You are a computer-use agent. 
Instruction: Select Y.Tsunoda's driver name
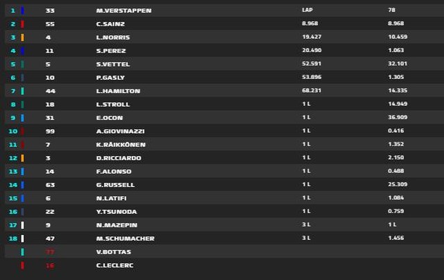(117, 211)
